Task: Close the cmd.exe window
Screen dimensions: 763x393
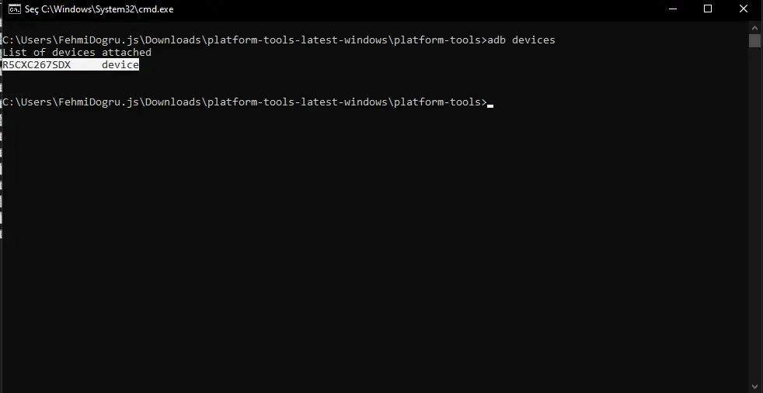Action: (744, 9)
